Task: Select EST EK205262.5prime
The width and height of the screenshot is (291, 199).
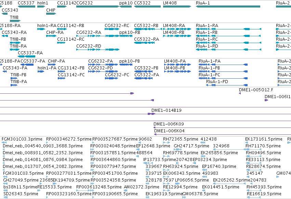Action: 232,180
